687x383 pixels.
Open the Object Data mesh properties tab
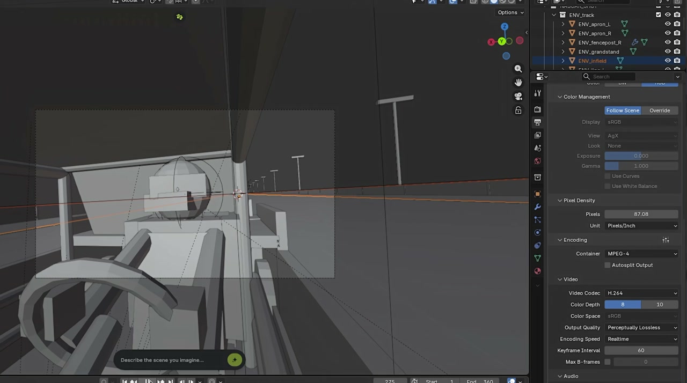tap(537, 258)
